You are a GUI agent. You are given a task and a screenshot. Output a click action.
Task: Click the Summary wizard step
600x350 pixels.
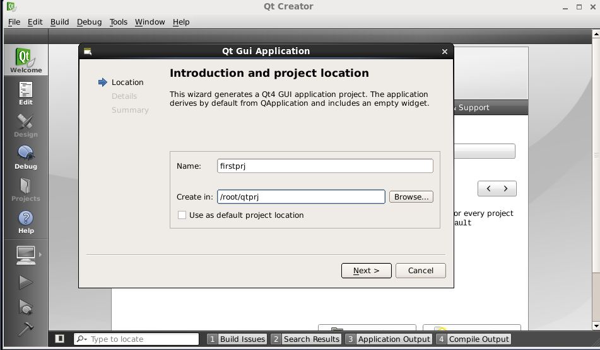130,110
